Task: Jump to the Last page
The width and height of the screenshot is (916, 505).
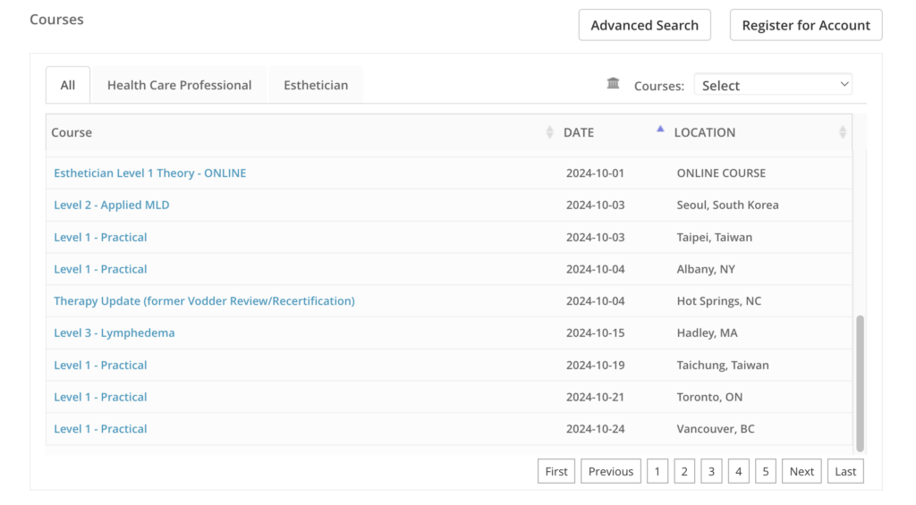Action: pos(845,471)
